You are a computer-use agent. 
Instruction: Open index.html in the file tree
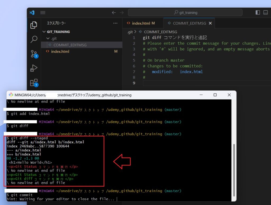[60, 51]
